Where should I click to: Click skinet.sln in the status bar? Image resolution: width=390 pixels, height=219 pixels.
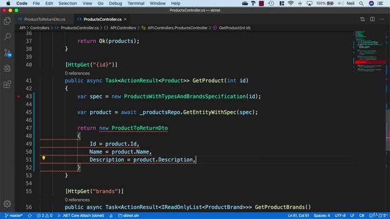(129, 215)
